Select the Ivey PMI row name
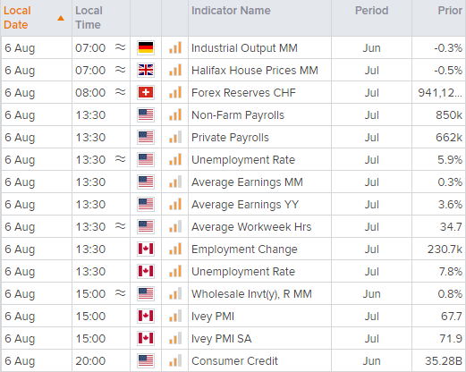This screenshot has width=466, height=372. pyautogui.click(x=213, y=317)
